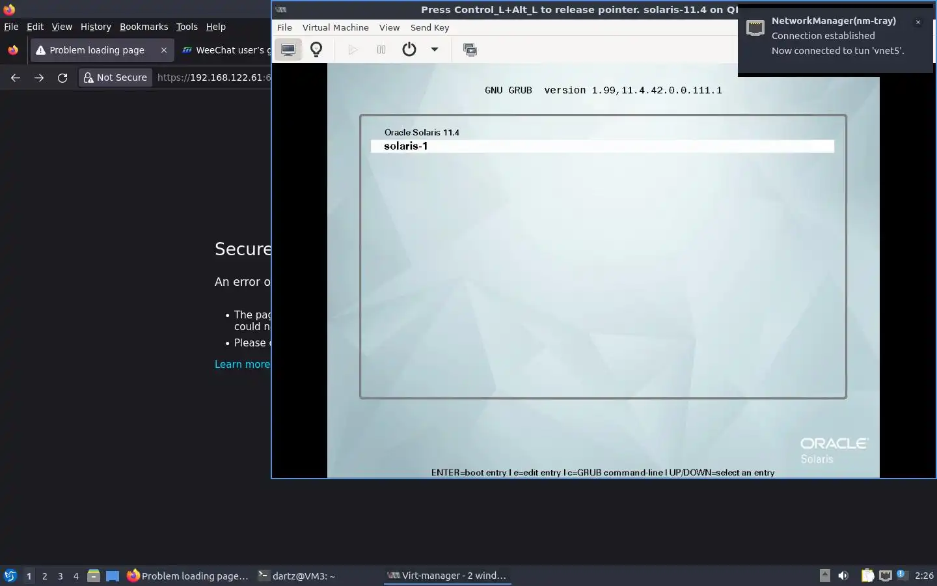The width and height of the screenshot is (937, 586).
Task: Dismiss the NetworkManager notification
Action: 918,22
